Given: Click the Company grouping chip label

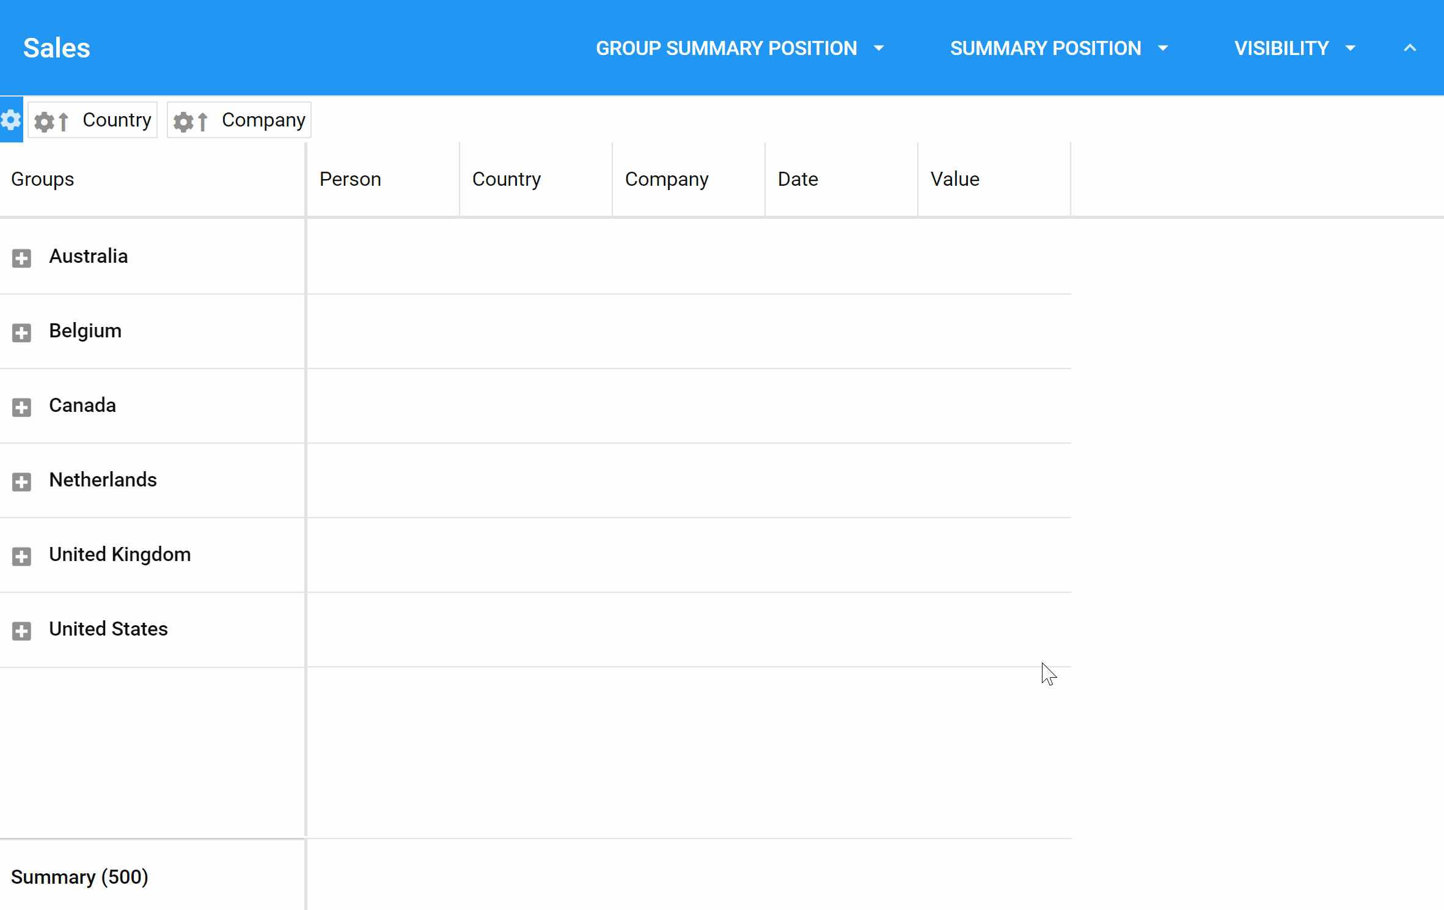Looking at the screenshot, I should click(263, 120).
